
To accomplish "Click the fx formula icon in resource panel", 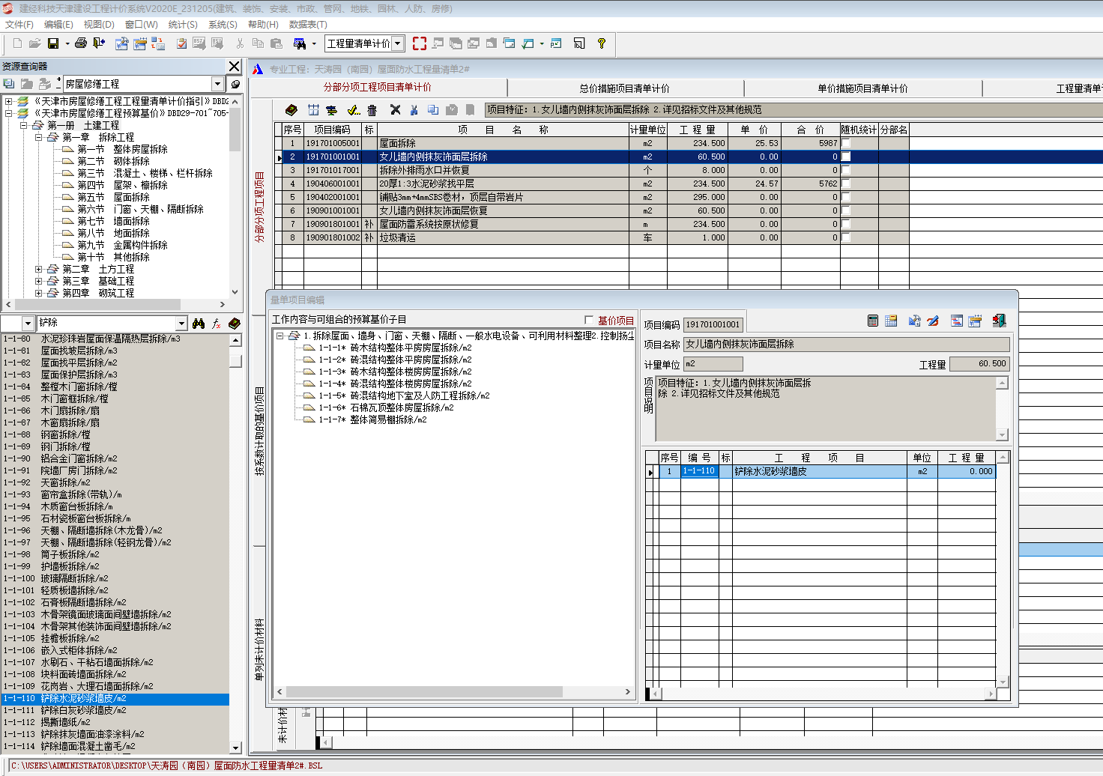I will coord(217,323).
